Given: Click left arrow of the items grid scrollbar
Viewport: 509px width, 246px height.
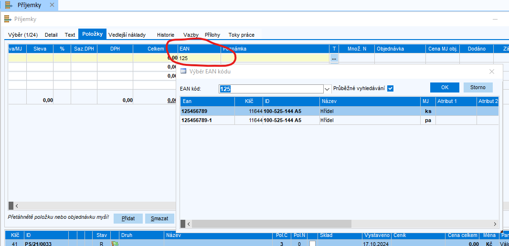Looking at the screenshot, I should point(16,206).
